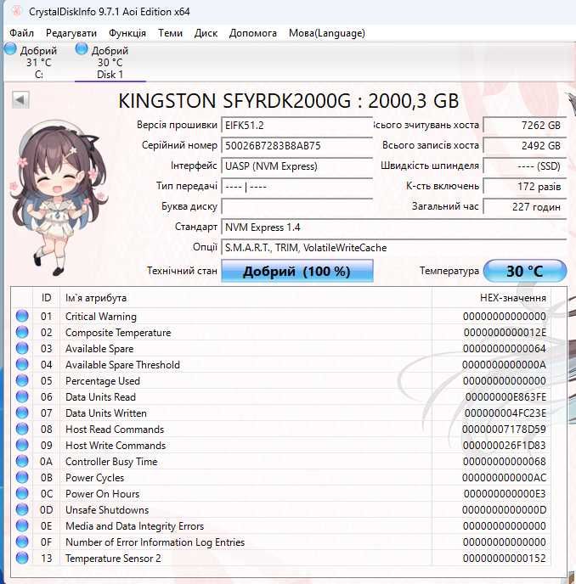Switch to the Disk 1 tab label
This screenshot has height=584, width=576.
click(110, 75)
